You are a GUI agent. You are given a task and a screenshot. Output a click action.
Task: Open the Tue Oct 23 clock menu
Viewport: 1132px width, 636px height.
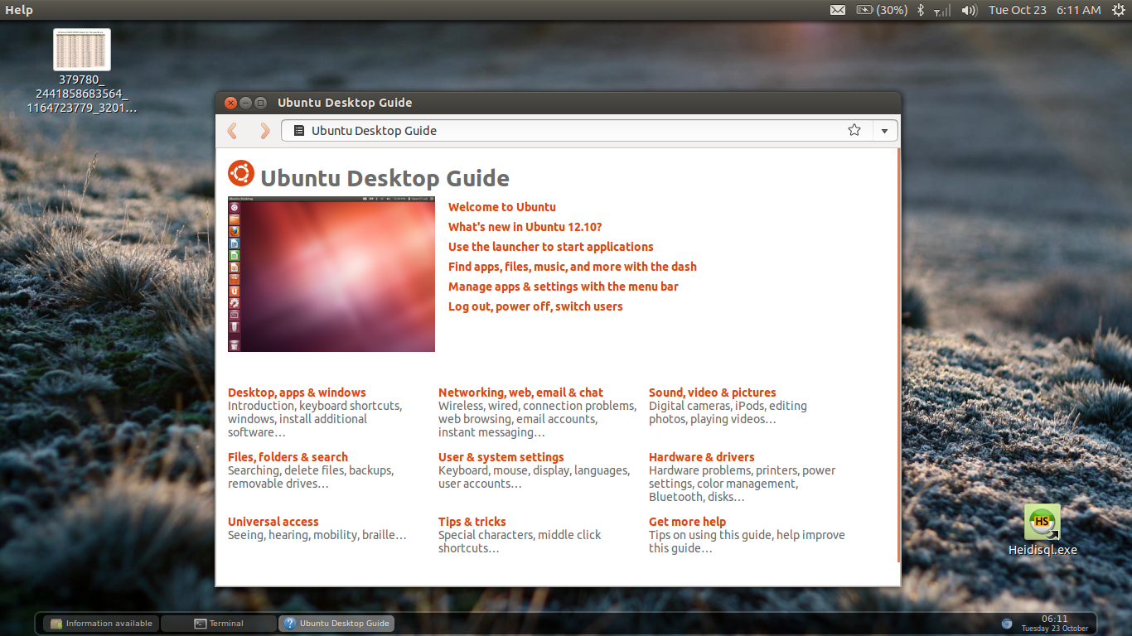click(1044, 10)
